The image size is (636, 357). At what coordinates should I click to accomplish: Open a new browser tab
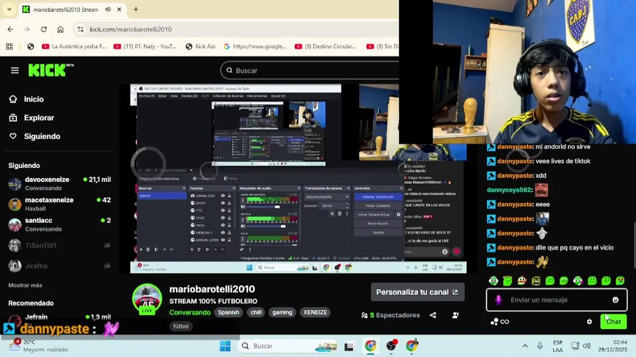pos(136,9)
